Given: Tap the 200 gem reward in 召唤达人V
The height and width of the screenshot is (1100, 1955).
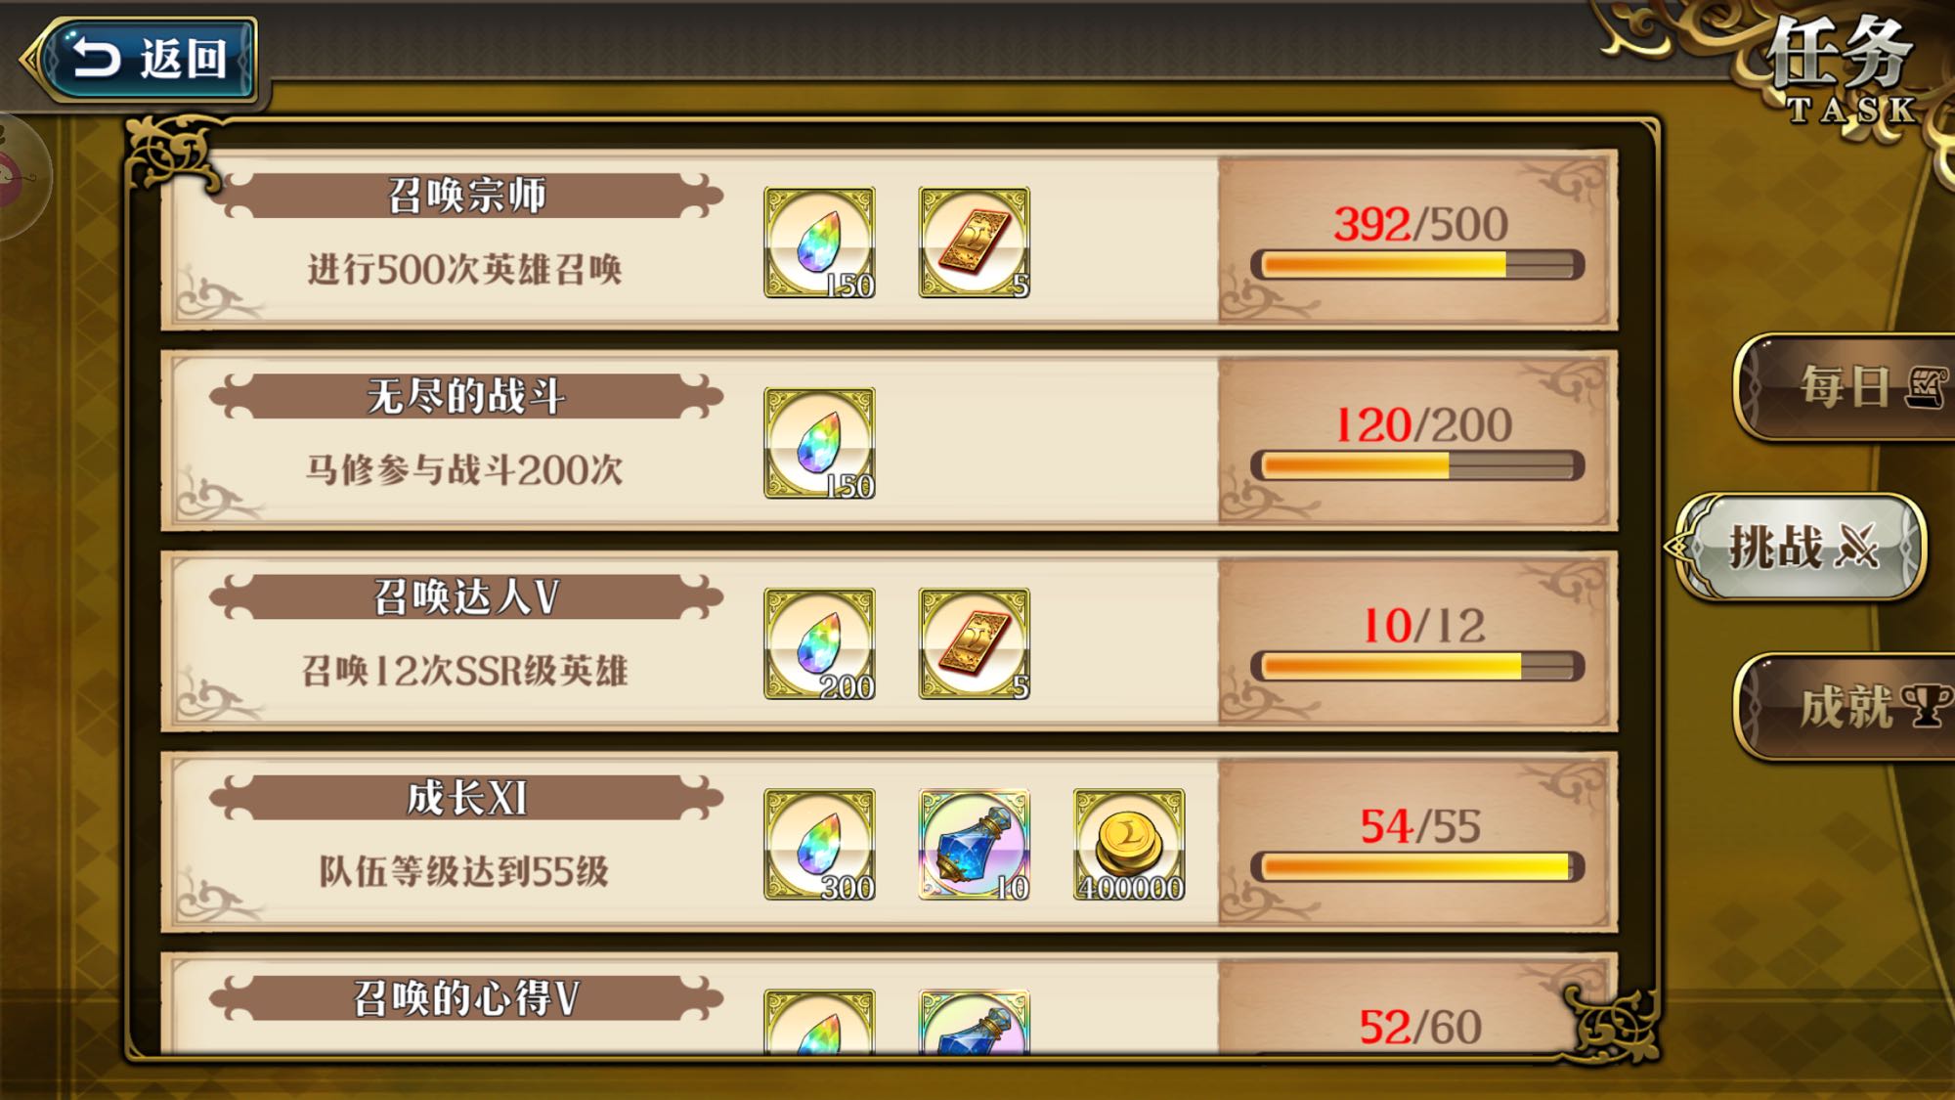Looking at the screenshot, I should point(819,643).
